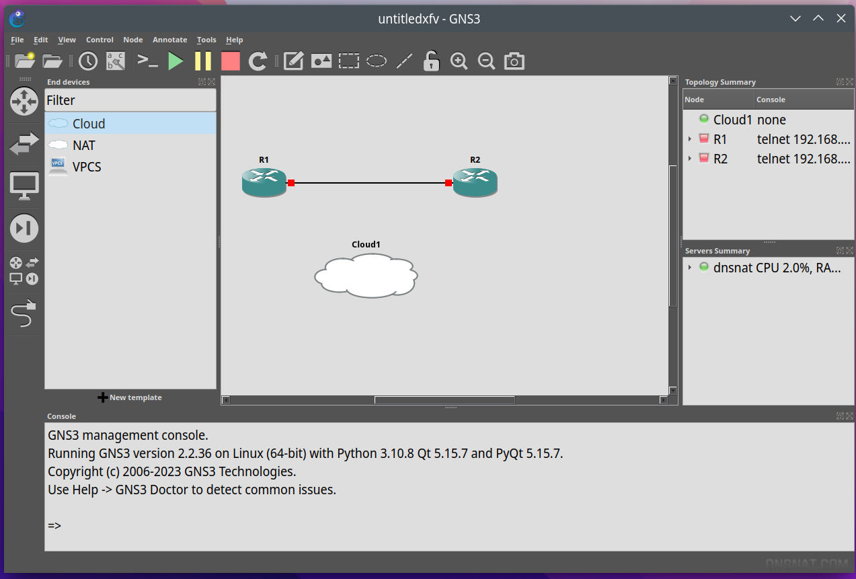Insert a picture tool
The height and width of the screenshot is (579, 856).
click(x=321, y=61)
